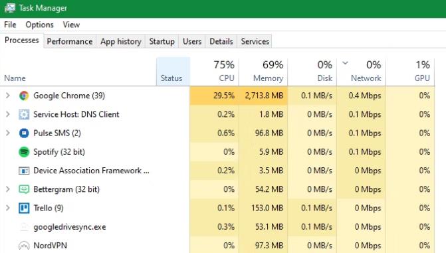Expand the Trello (9) process group
The image size is (446, 253).
pyautogui.click(x=8, y=208)
